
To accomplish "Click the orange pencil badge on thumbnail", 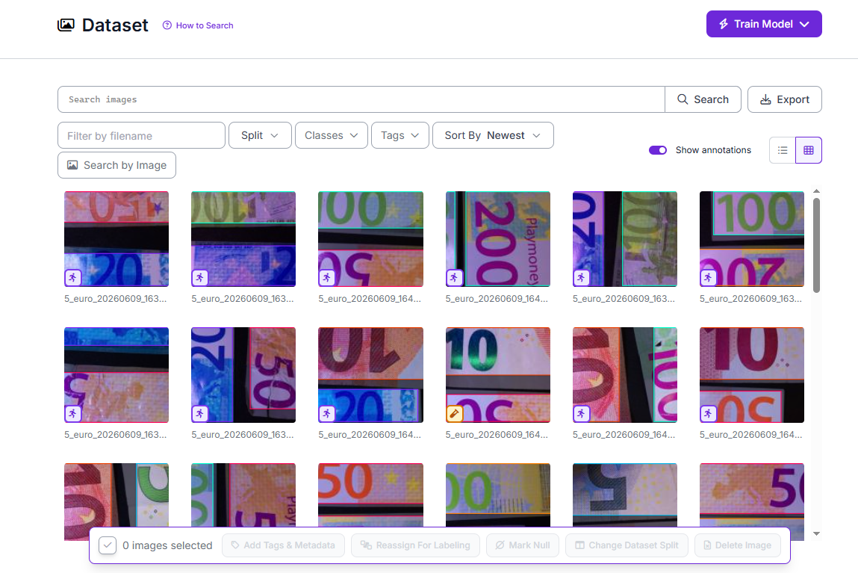I will pos(453,413).
